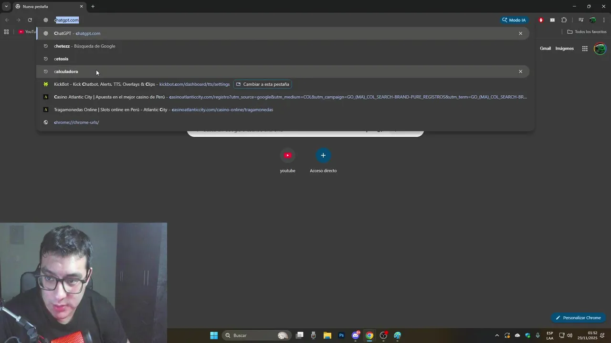Open File Explorer on the taskbar
This screenshot has height=343, width=611.
327,335
